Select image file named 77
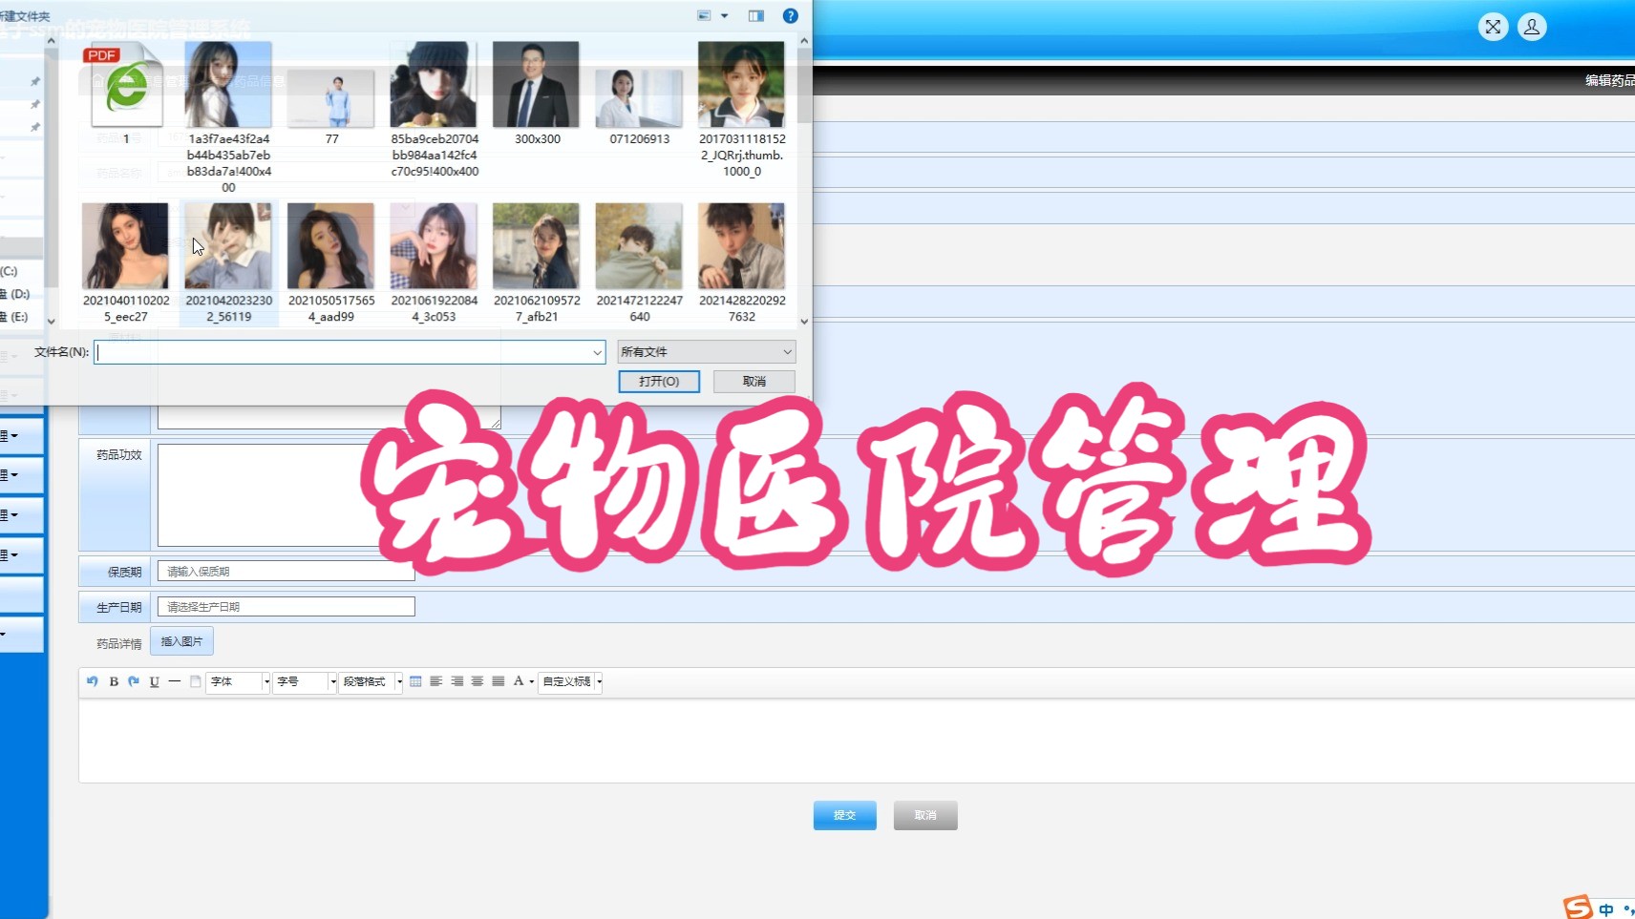The image size is (1635, 919). 331,105
